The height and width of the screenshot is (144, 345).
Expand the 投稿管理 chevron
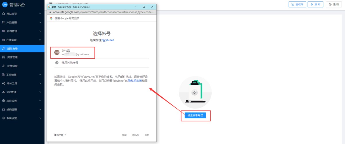[x=41, y=109]
